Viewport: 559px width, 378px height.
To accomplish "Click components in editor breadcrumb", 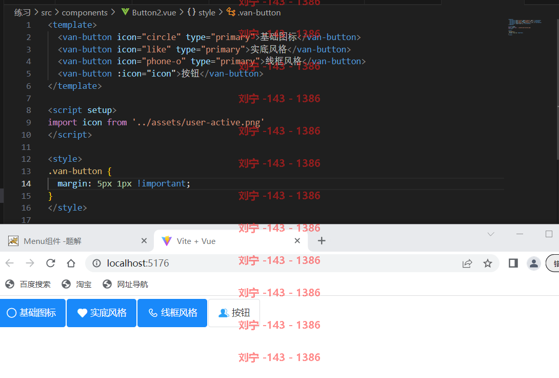I will 85,13.
